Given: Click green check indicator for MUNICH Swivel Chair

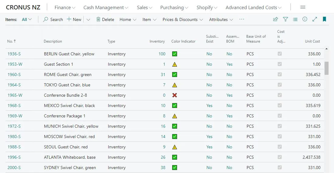Looking at the screenshot, I should pos(175,126).
